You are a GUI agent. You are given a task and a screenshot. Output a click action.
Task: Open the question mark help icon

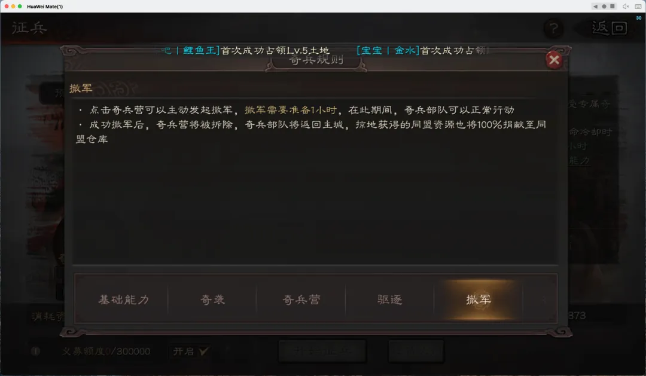[553, 28]
